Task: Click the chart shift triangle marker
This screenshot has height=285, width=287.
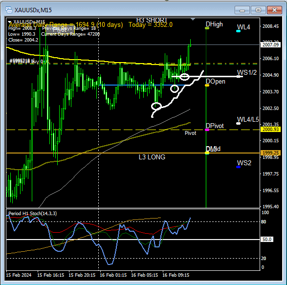Action: [193, 19]
